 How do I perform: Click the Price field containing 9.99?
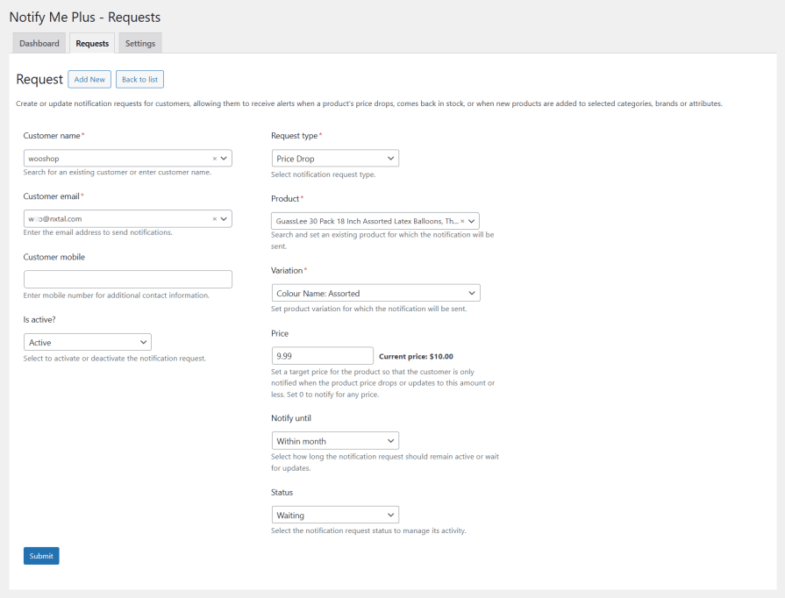coord(323,356)
